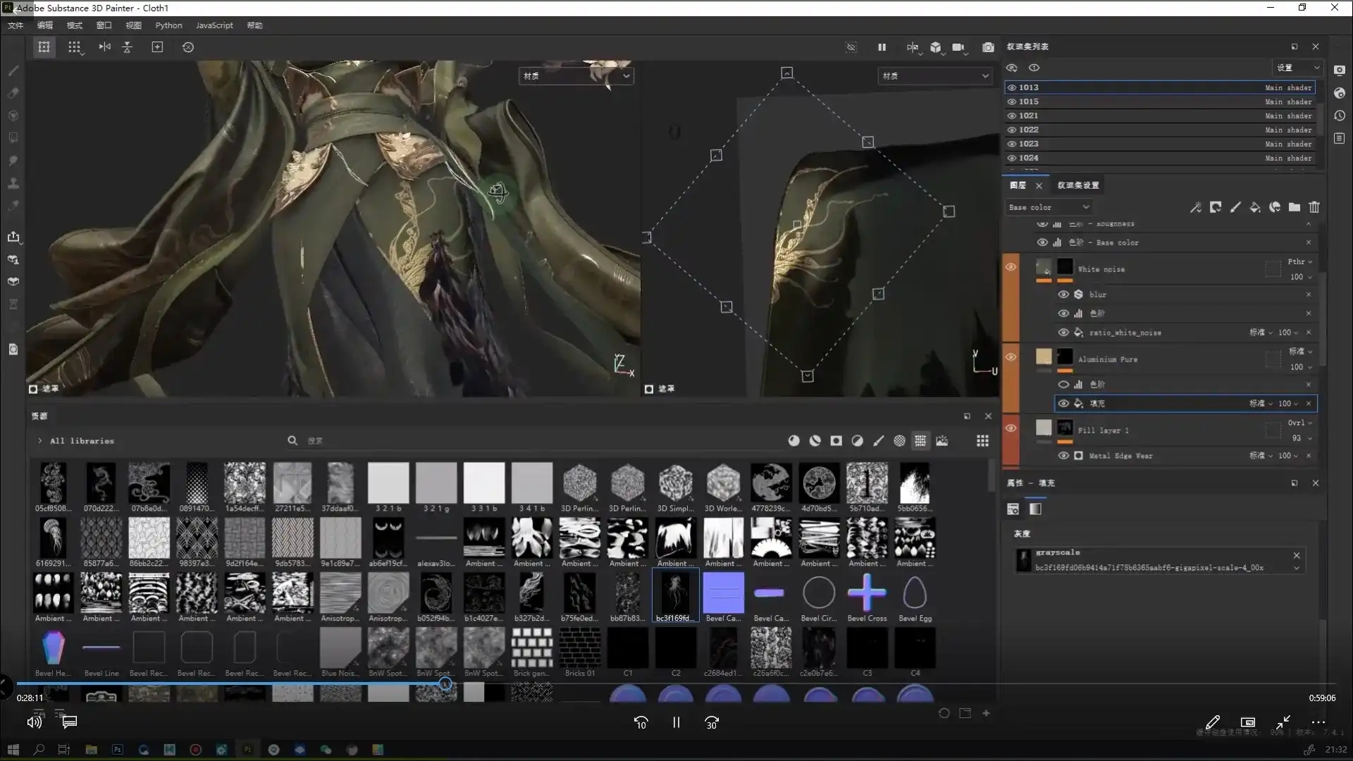Click the pause rendering icon above viewport
The height and width of the screenshot is (761, 1353).
[882, 47]
